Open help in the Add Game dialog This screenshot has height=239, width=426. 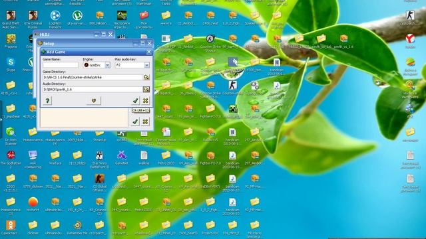[47, 101]
